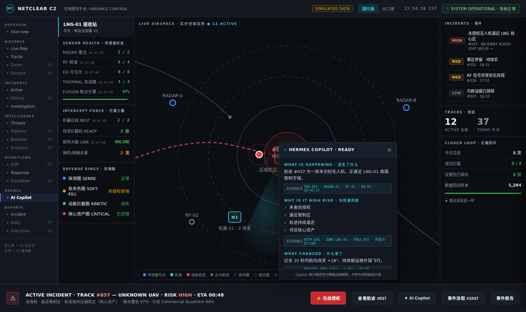Click the orange 软杀伤圈 SOFT-KILL dot
Screen dimensions: 526x312
(x=64, y=191)
